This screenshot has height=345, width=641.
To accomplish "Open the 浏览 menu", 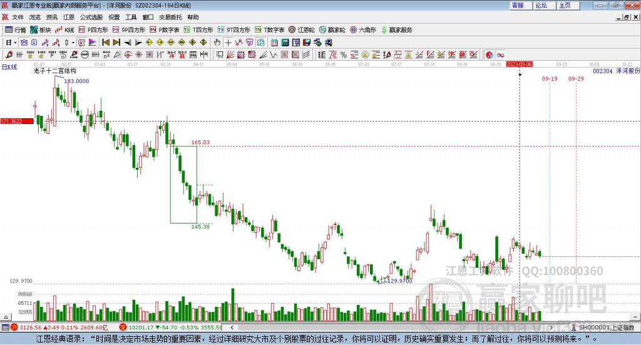I will [35, 17].
